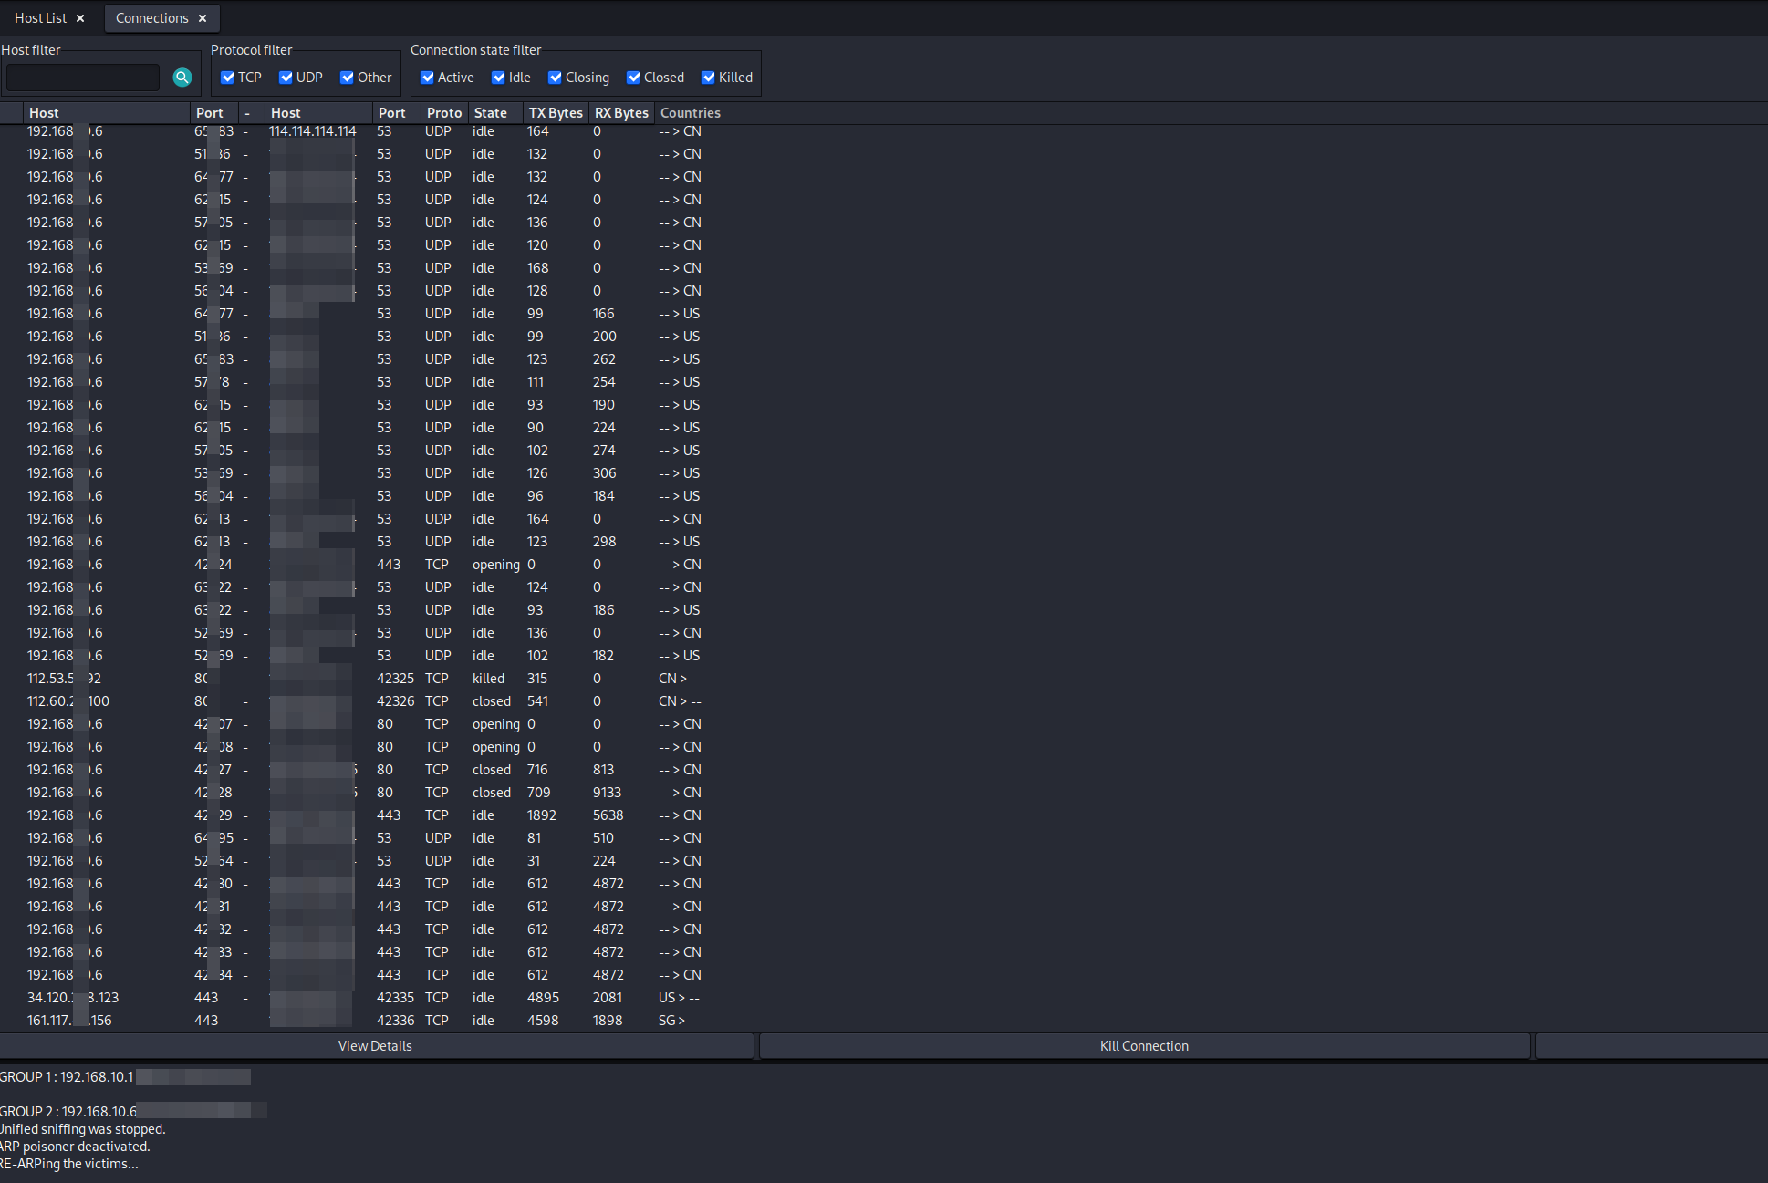Click the GROUP 1 log line

[125, 1077]
